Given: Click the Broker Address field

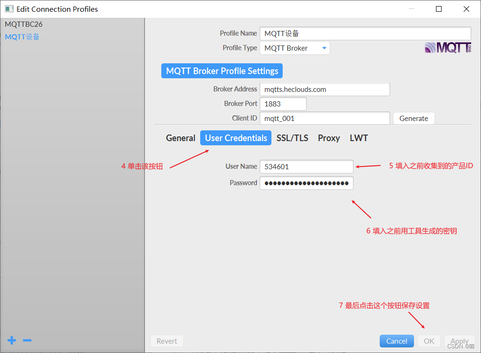Looking at the screenshot, I should 324,89.
